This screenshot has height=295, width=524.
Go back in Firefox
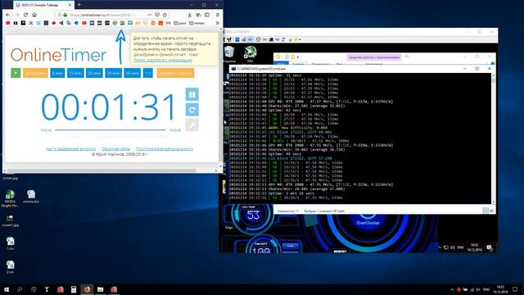pyautogui.click(x=8, y=15)
